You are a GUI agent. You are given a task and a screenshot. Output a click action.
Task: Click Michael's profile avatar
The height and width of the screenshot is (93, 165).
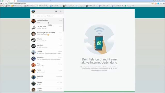(34, 83)
